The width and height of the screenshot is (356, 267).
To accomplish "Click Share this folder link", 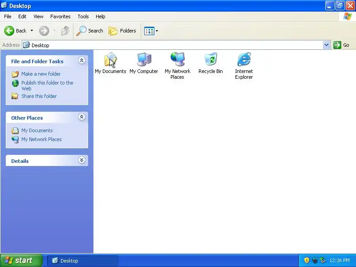I will coord(39,96).
